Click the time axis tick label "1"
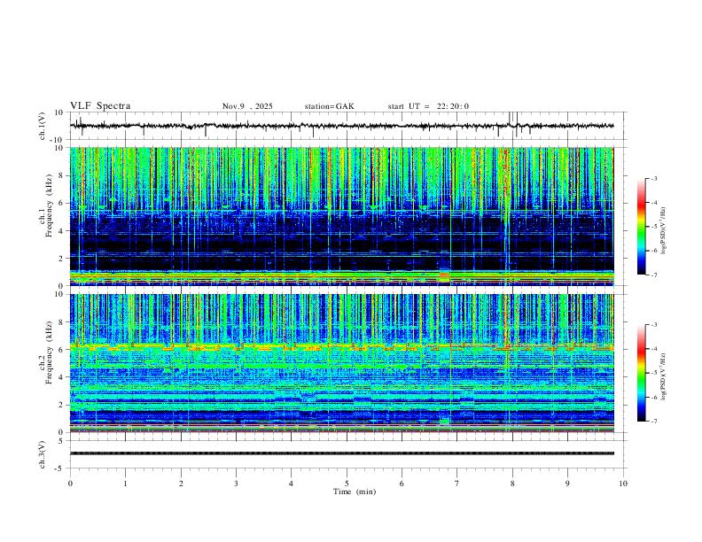This screenshot has width=702, height=542. click(125, 484)
